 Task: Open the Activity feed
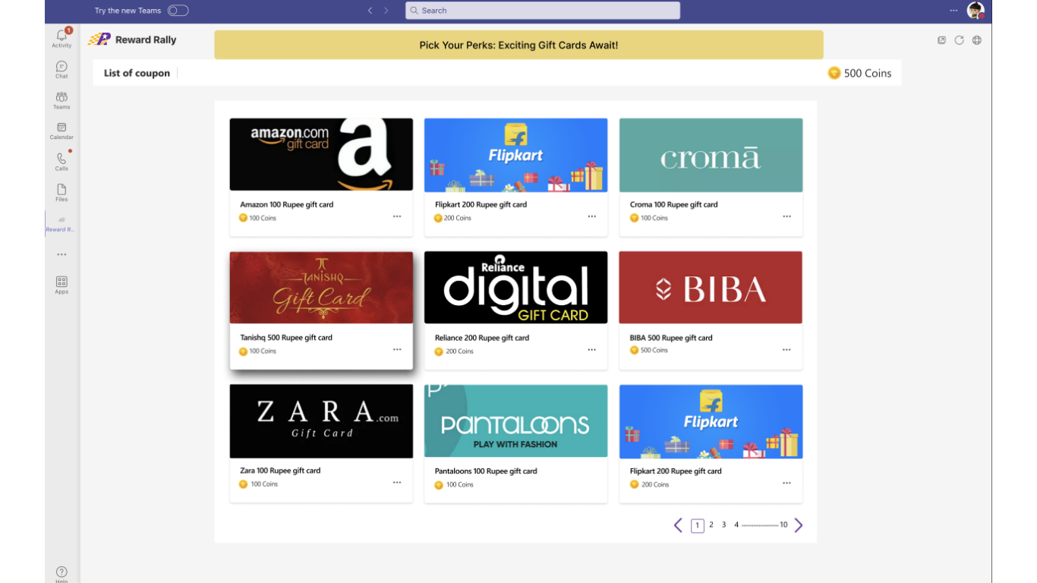(61, 38)
